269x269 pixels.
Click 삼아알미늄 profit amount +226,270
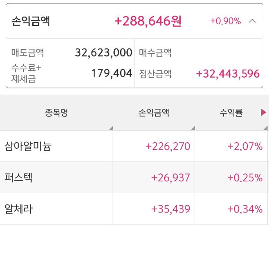point(168,146)
